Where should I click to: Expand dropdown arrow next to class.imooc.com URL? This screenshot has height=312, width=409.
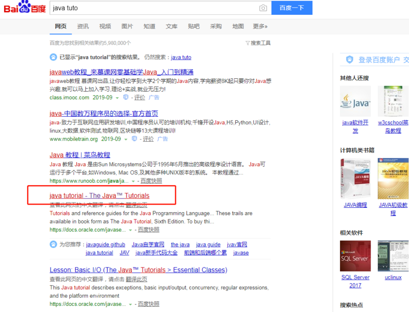point(117,98)
